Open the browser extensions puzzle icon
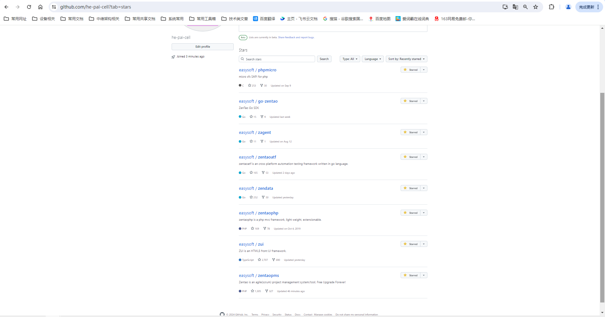This screenshot has height=317, width=605. click(551, 7)
